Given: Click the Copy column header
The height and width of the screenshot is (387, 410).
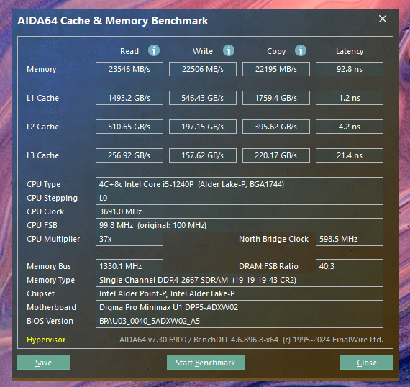Looking at the screenshot, I should pyautogui.click(x=276, y=51).
